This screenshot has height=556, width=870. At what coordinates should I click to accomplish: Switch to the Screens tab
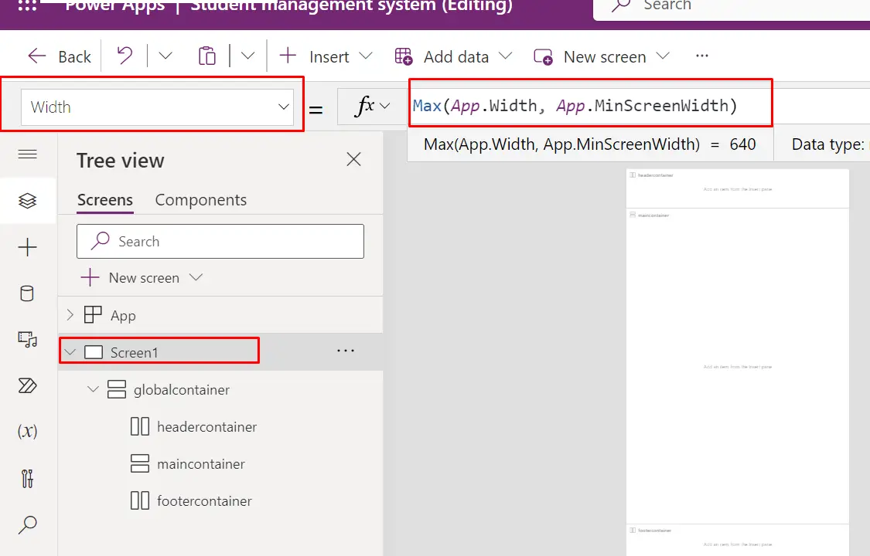coord(105,200)
